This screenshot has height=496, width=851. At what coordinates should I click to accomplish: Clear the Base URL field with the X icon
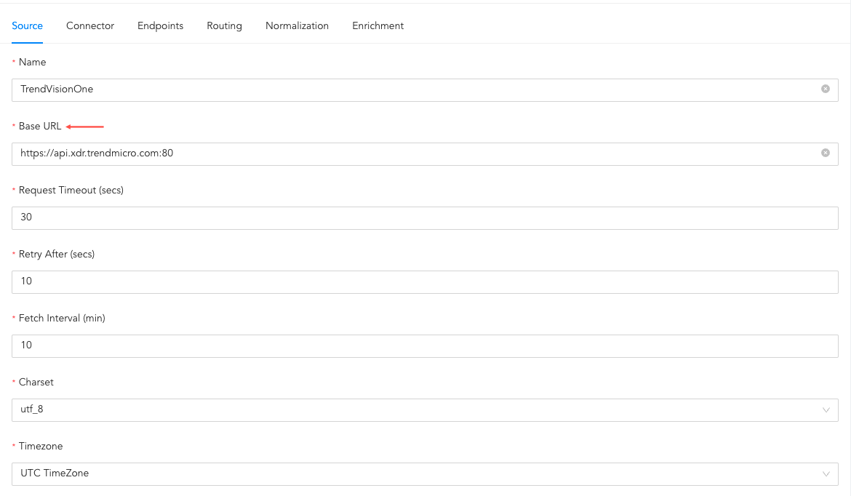825,153
